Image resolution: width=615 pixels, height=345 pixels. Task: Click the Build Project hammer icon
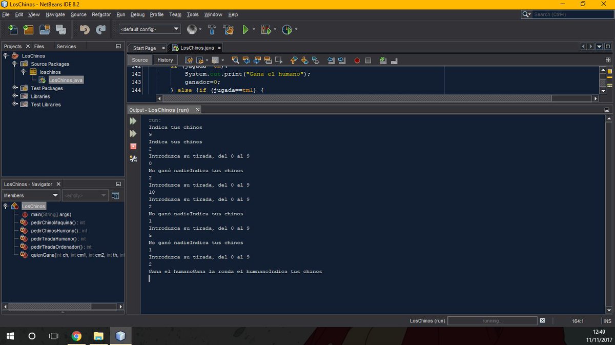[x=212, y=30]
